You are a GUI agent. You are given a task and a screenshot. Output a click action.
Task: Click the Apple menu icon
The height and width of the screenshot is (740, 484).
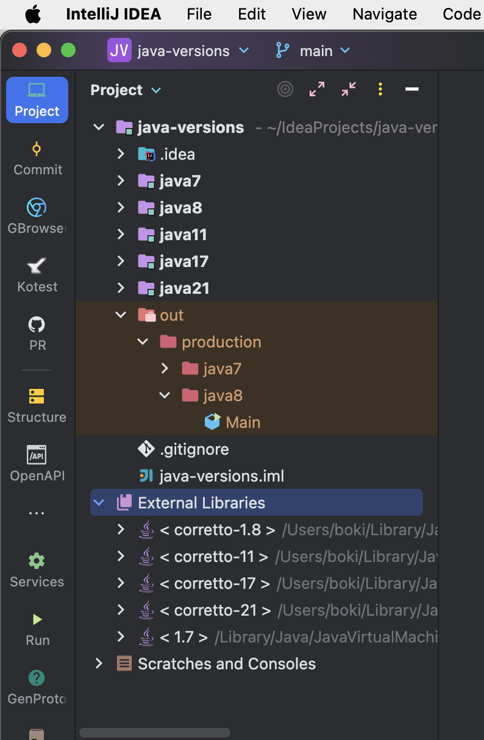pos(33,15)
